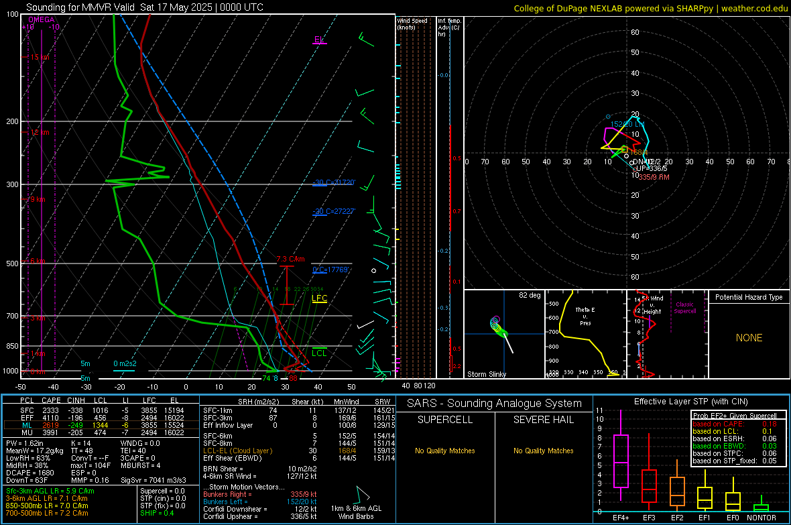Screen dimensions: 791x525
Task: Click No Quality Matches under SUPERCELL
Action: (x=445, y=451)
